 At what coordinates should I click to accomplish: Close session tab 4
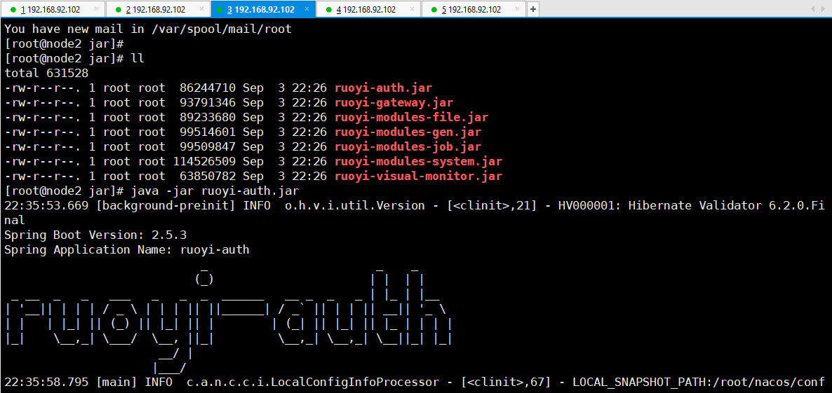412,10
